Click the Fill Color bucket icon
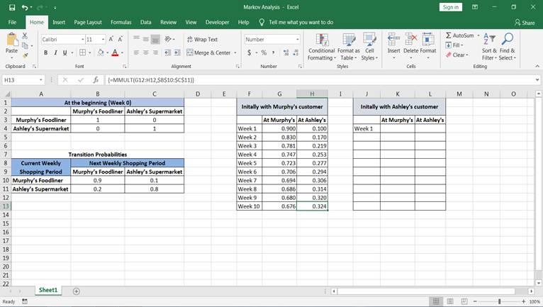Viewport: 543px width, 307px height. point(101,52)
